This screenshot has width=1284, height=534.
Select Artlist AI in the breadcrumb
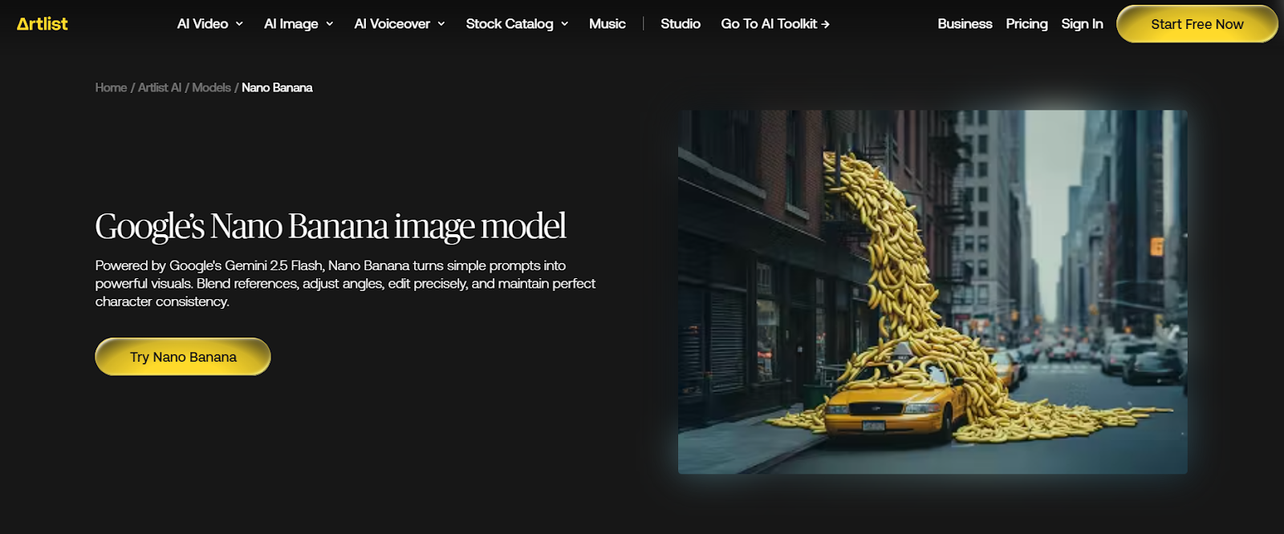[x=160, y=87]
